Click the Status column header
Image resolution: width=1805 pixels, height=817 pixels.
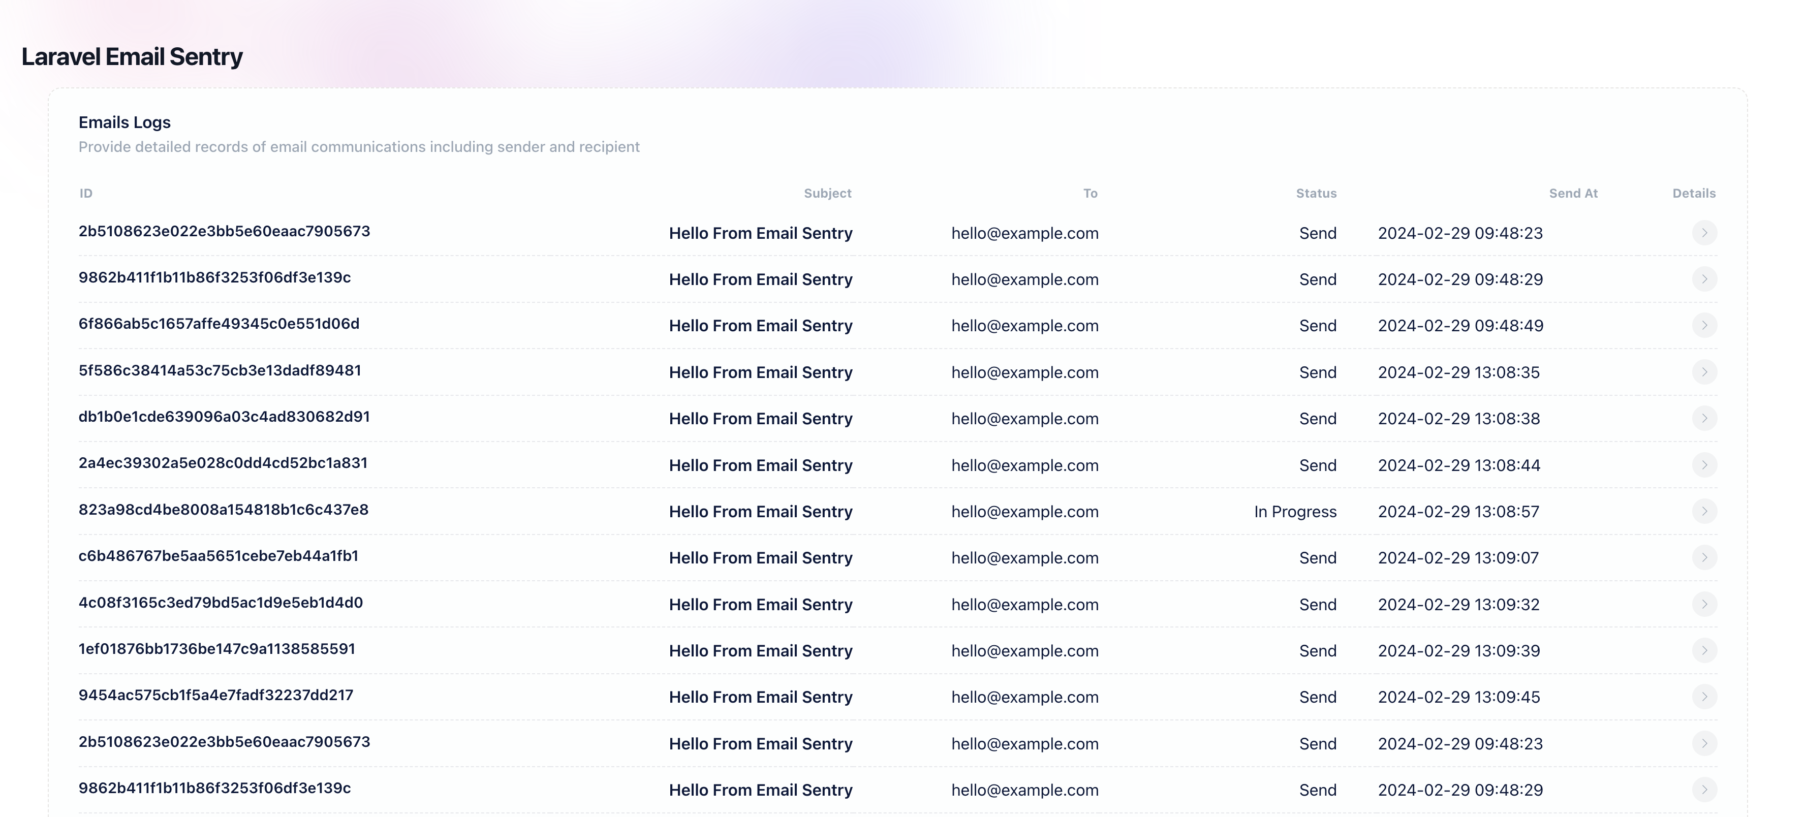[x=1316, y=194]
